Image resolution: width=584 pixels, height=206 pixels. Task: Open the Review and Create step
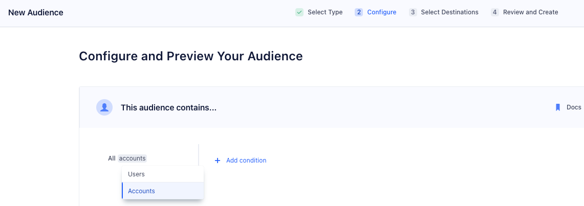530,12
